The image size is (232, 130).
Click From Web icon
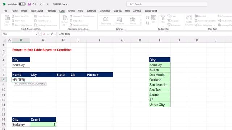13,21
